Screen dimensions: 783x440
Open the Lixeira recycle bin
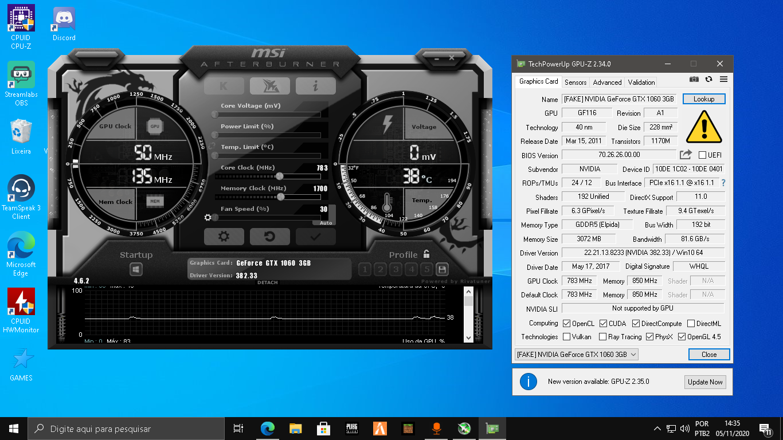pos(21,136)
